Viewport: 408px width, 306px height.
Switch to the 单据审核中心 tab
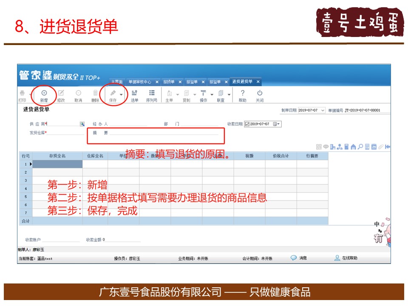[x=140, y=82]
